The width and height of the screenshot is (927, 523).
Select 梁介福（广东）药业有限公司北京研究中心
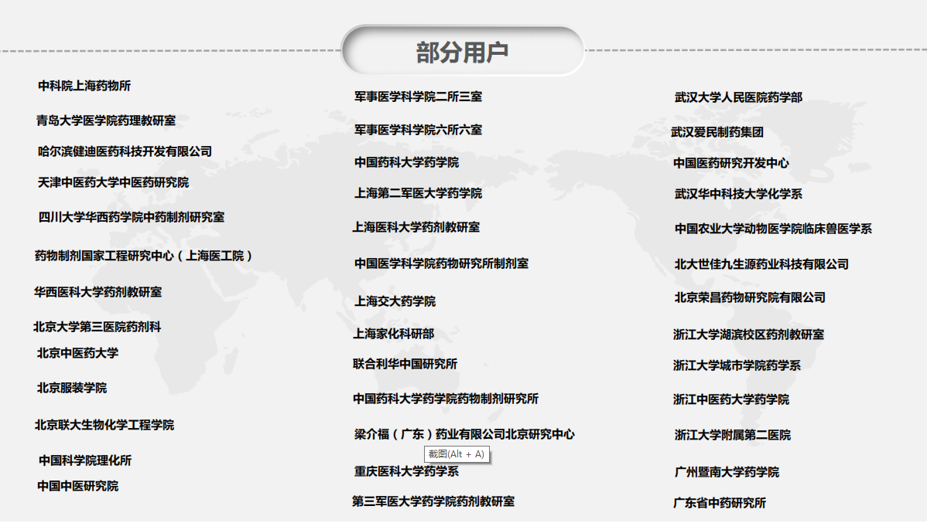(x=464, y=434)
